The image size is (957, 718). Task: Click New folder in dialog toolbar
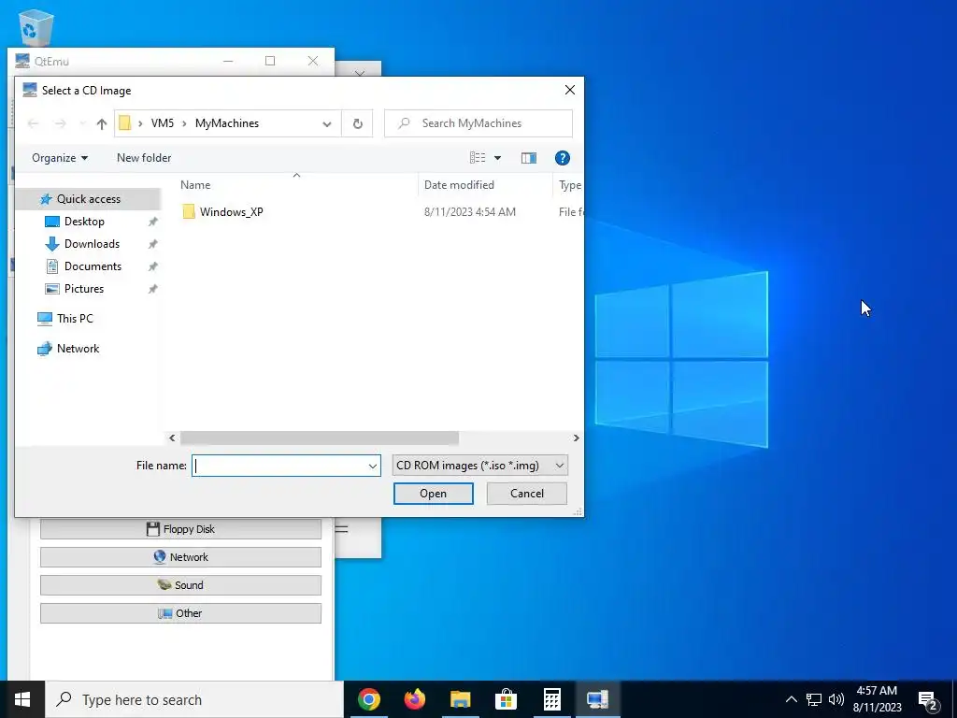click(x=144, y=158)
